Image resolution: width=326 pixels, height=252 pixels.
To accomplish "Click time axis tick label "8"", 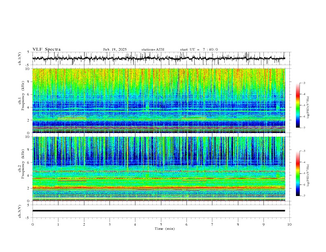I will tap(238, 224).
